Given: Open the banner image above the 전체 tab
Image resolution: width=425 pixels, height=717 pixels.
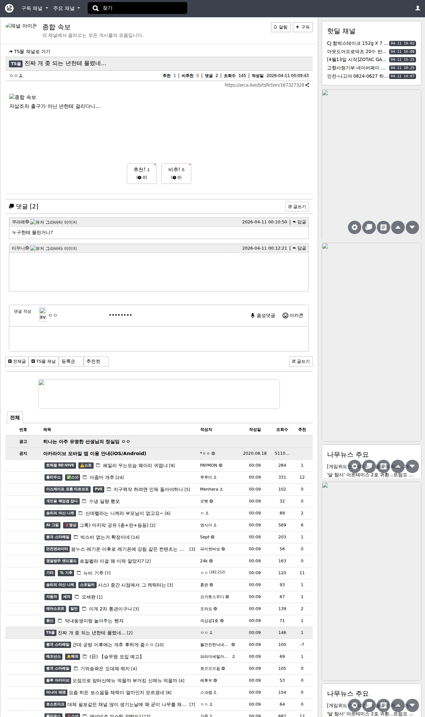Looking at the screenshot, I should point(159,394).
